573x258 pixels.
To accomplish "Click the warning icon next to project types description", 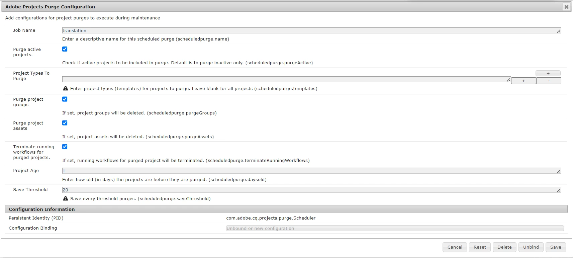I will [66, 88].
